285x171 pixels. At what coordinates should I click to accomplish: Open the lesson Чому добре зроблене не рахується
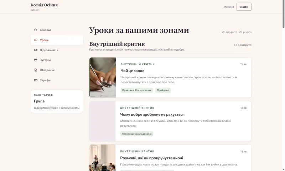[x=152, y=114]
